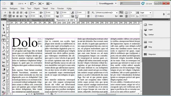
Task: Toggle the Avstava hyphenation checkbox
Action: coord(96,16)
